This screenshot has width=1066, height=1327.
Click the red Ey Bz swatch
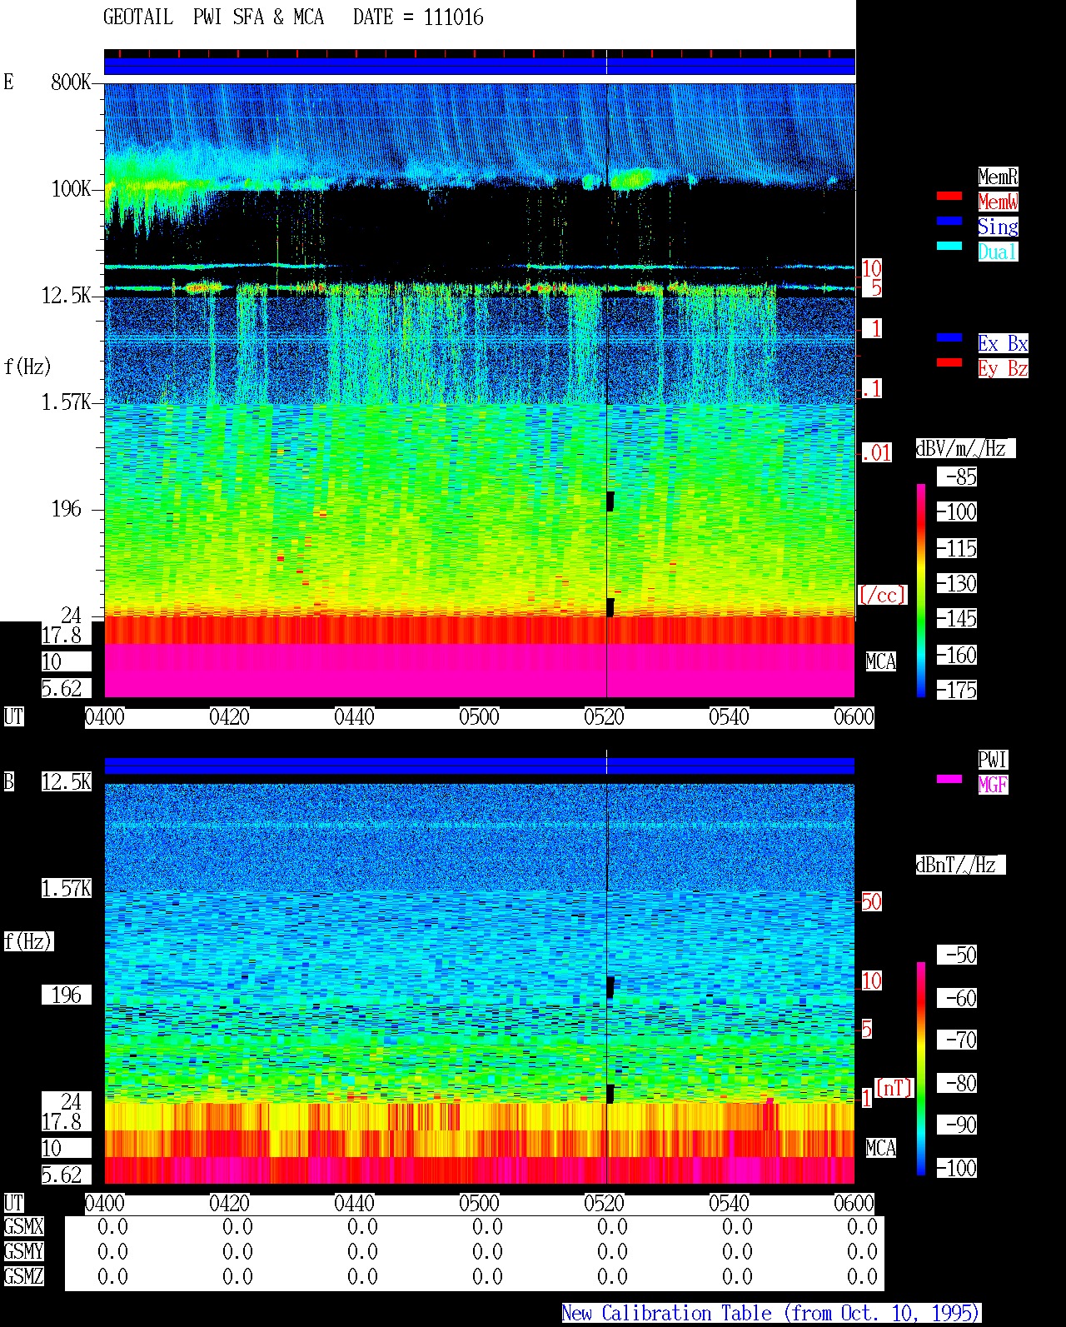pyautogui.click(x=949, y=362)
